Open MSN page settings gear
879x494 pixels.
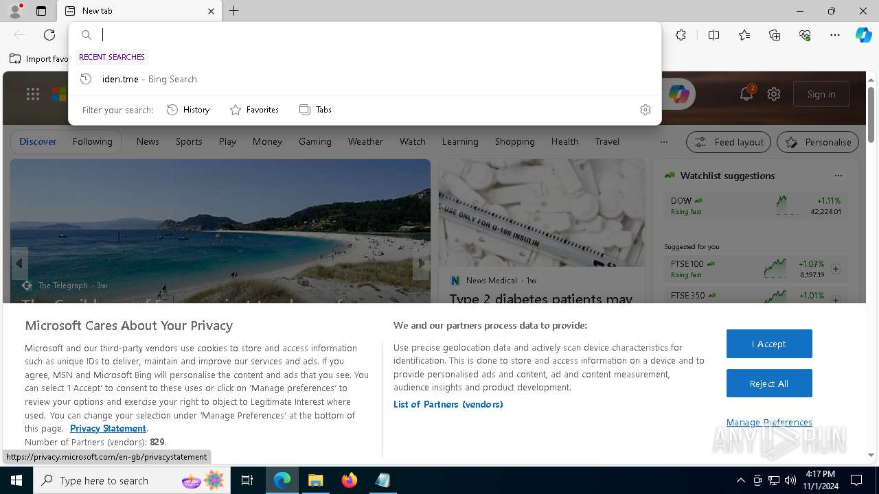tap(774, 94)
